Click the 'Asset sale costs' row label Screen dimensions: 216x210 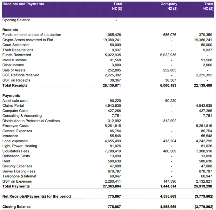click(x=15, y=101)
